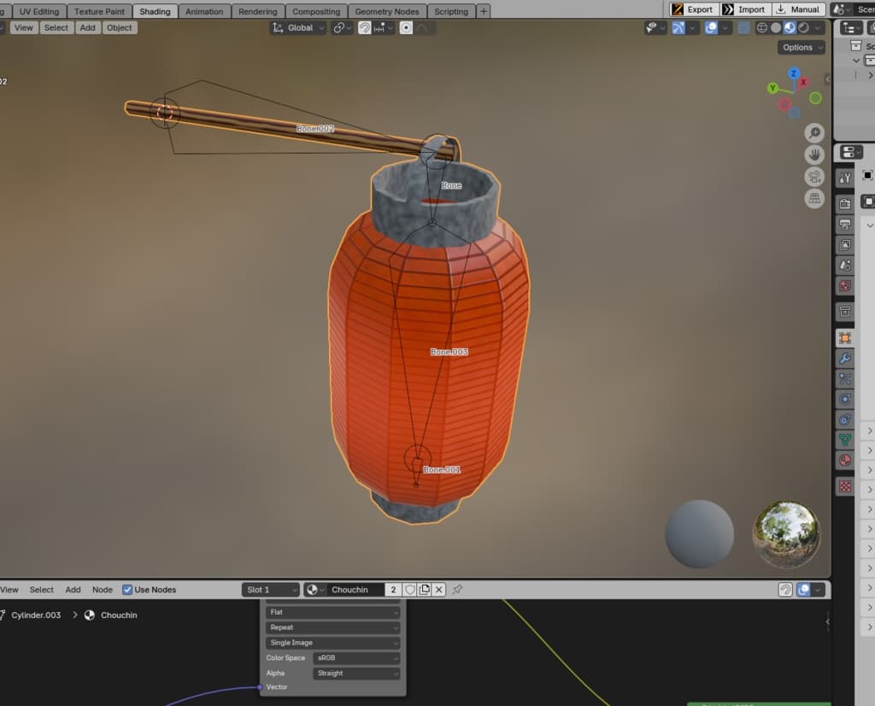The width and height of the screenshot is (875, 706).
Task: Open the Render properties tab icon
Action: point(845,204)
